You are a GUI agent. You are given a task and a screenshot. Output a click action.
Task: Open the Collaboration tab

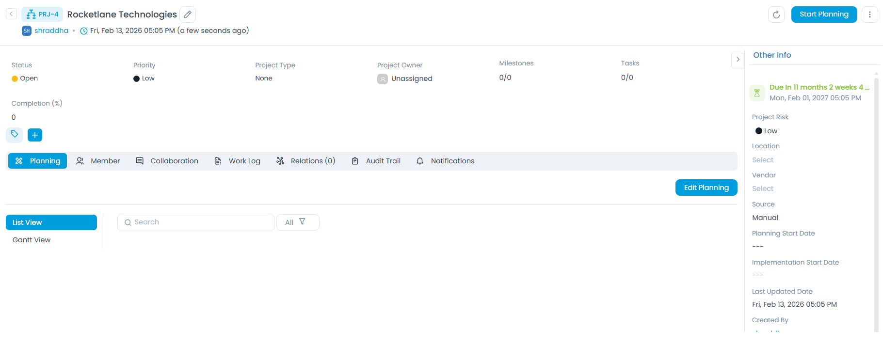[167, 161]
